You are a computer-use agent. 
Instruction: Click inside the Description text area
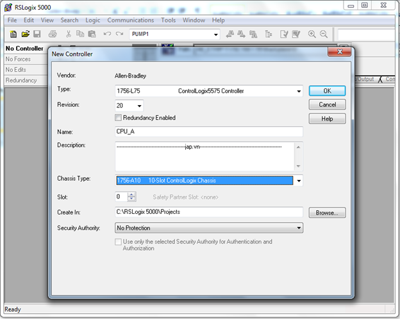[x=205, y=156]
